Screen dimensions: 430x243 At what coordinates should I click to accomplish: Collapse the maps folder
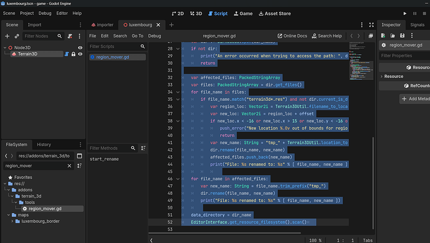click(x=9, y=215)
